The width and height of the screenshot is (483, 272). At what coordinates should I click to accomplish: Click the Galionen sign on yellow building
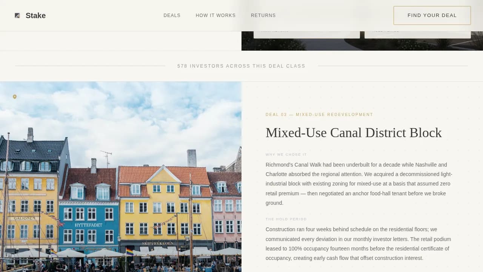(x=24, y=218)
